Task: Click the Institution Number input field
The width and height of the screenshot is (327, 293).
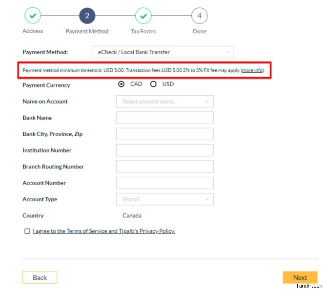Action: (165, 150)
